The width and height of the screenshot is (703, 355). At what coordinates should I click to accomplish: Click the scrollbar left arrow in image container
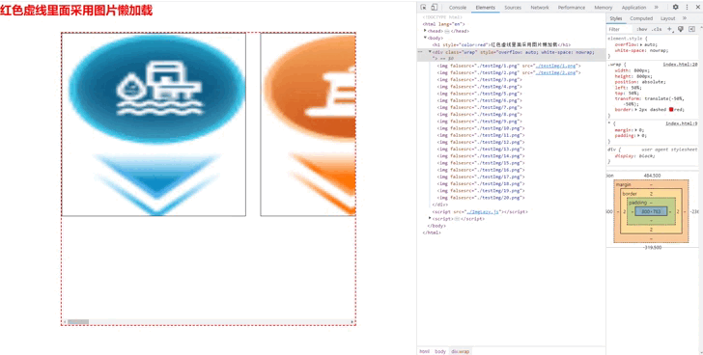(x=65, y=322)
